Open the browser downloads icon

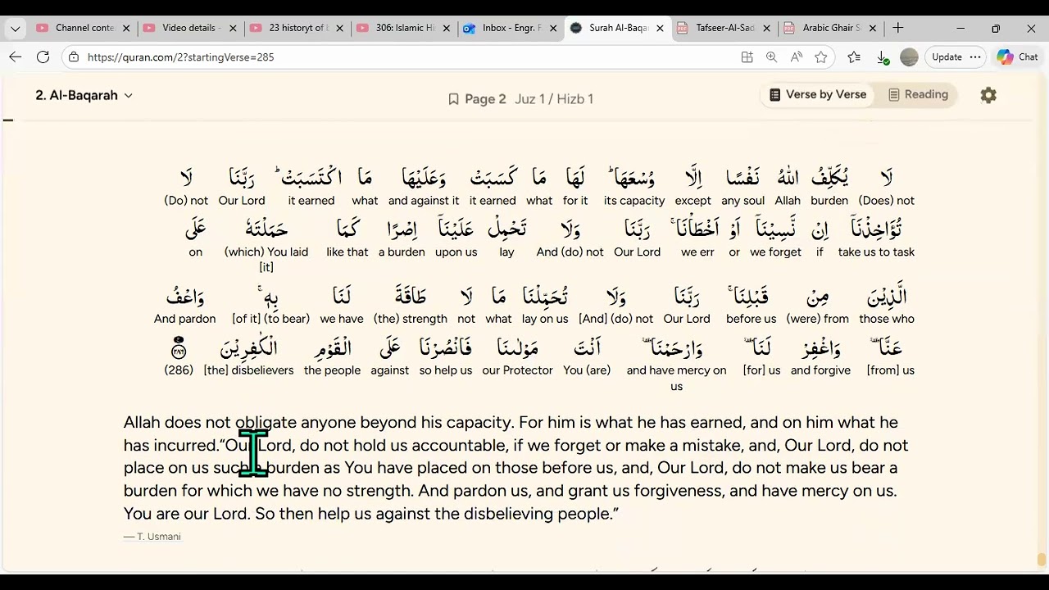coord(883,57)
